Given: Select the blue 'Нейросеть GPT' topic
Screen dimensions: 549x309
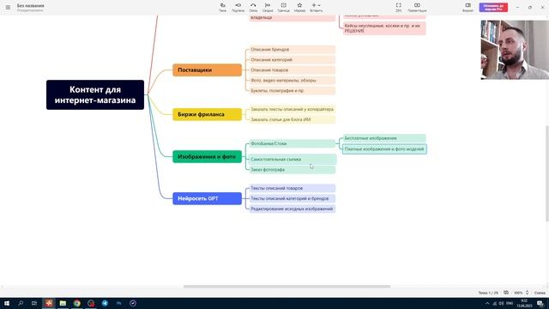Looking at the screenshot, I should pos(208,198).
